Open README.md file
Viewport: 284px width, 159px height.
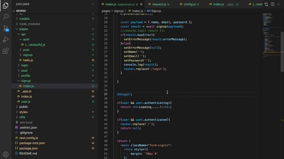click(28, 153)
